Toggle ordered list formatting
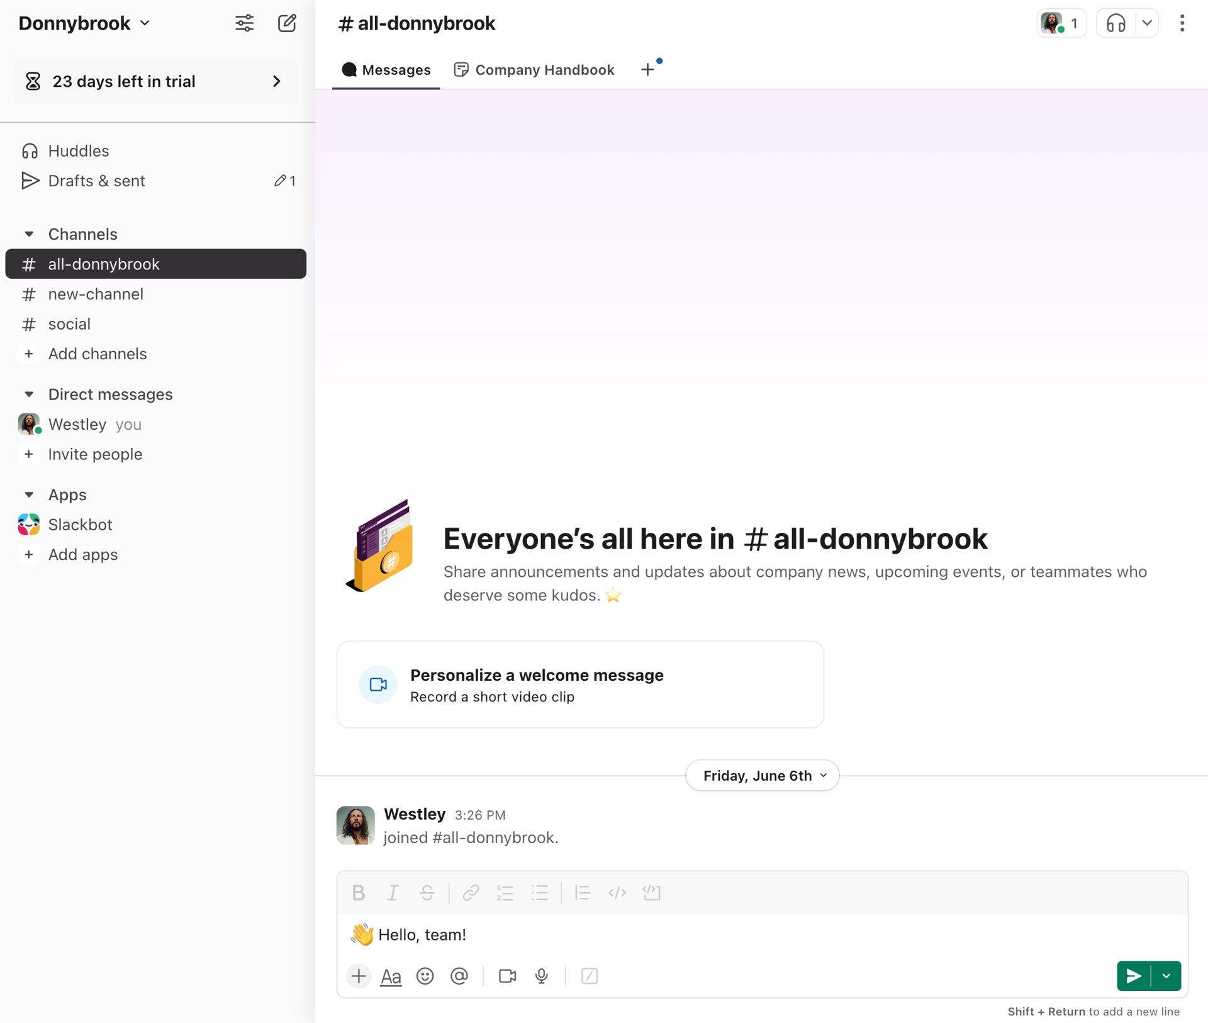Image resolution: width=1208 pixels, height=1023 pixels. pyautogui.click(x=505, y=893)
